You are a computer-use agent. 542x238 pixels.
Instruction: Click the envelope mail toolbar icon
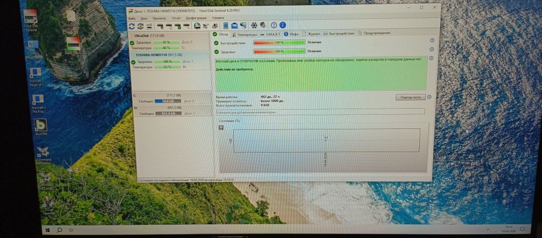click(x=234, y=25)
